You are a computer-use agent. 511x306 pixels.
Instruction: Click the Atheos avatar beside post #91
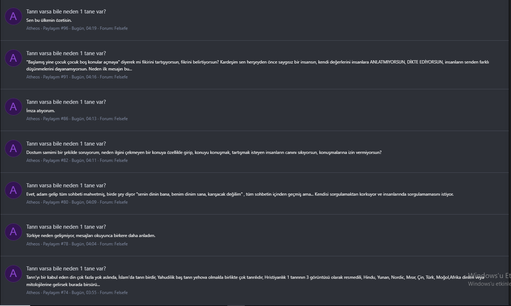click(13, 58)
